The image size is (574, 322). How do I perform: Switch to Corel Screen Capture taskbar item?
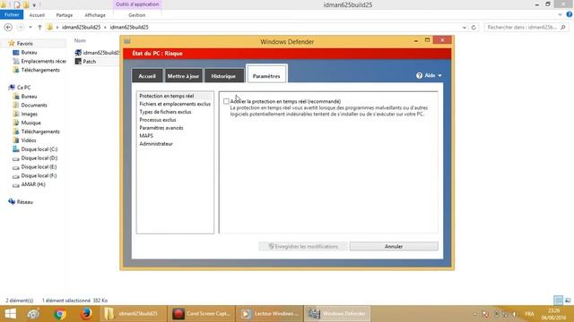(x=201, y=314)
